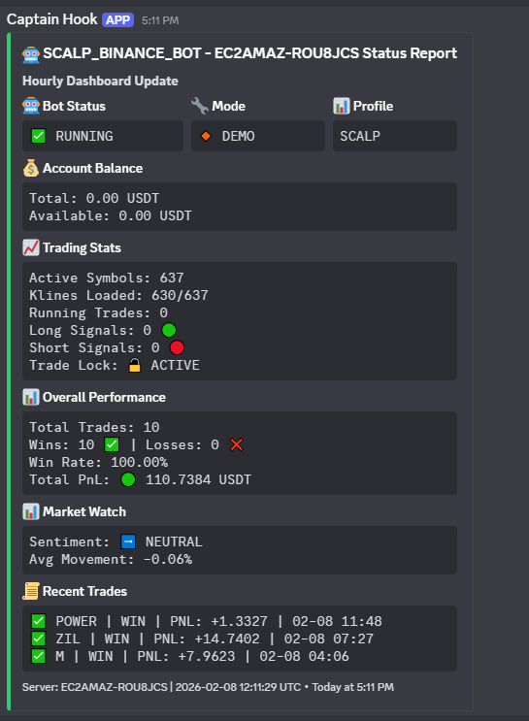Click the red cross beside Losses: 0

[237, 444]
